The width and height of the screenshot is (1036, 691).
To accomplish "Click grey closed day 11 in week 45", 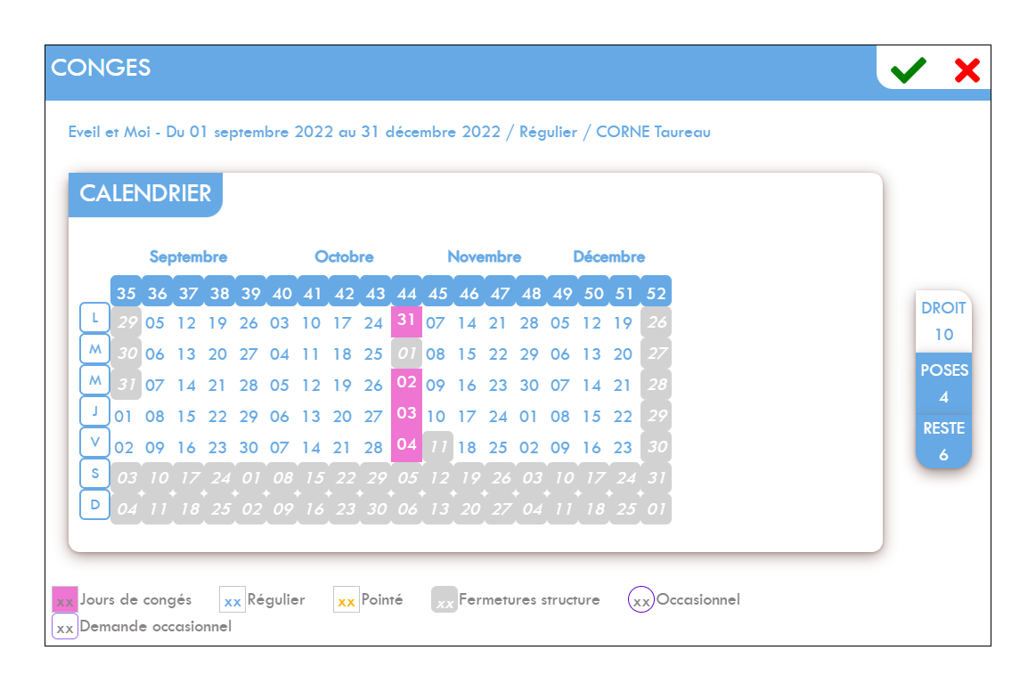I will tap(438, 446).
